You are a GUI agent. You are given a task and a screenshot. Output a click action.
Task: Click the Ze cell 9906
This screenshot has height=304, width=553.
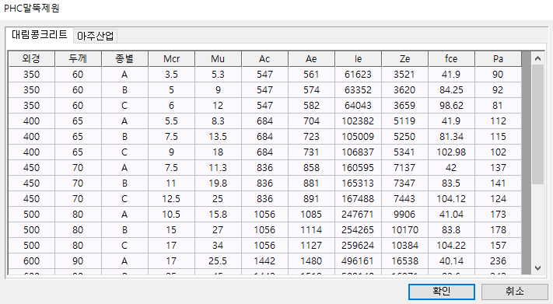point(405,214)
